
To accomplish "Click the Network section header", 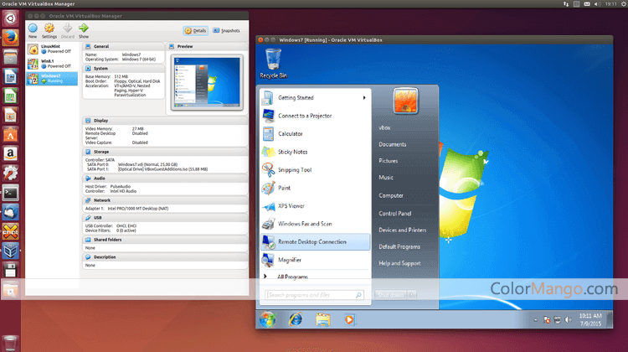I will point(165,200).
